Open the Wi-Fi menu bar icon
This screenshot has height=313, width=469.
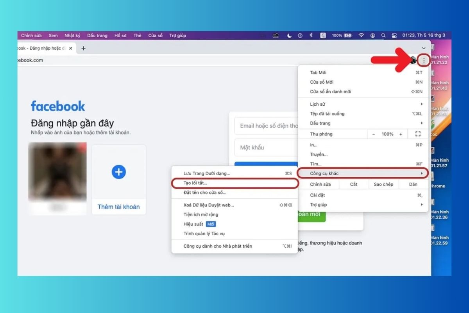[x=361, y=35]
